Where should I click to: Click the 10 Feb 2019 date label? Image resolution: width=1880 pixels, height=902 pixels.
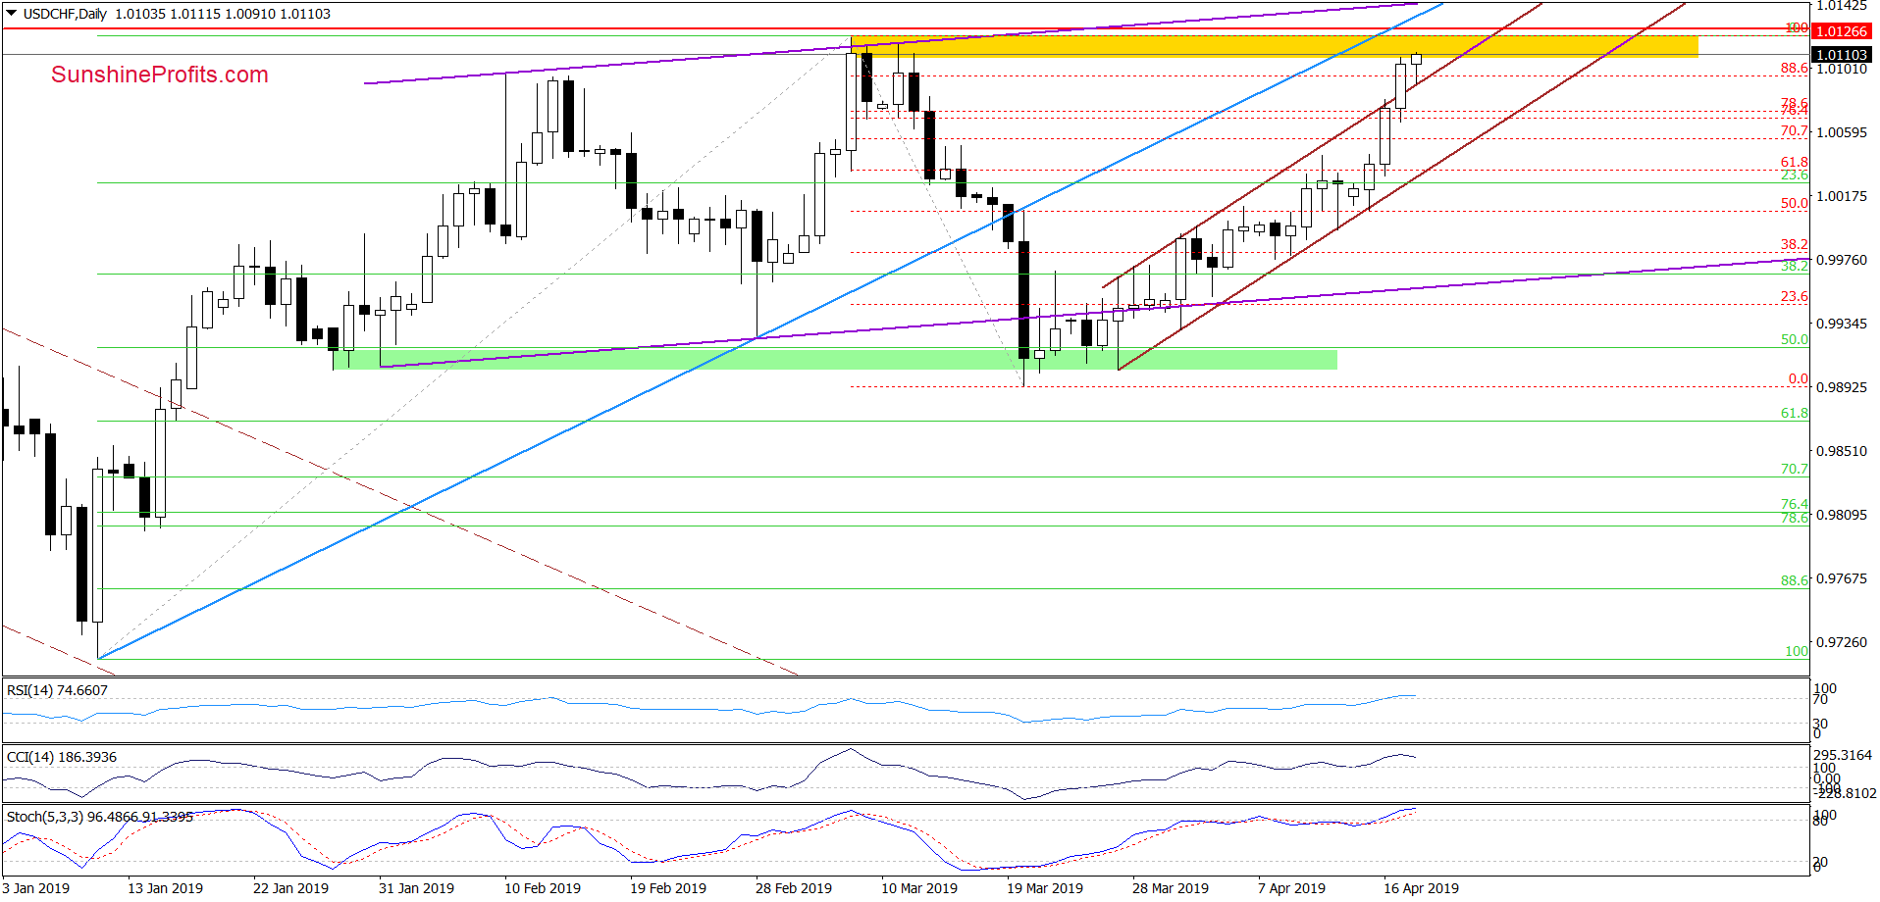pos(543,888)
